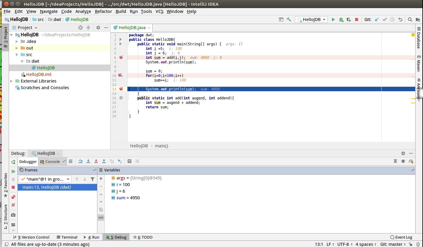Toggle Mute Breakpoints in Debug sidebar
Viewport: 423px width, 247px height.
click(x=13, y=205)
